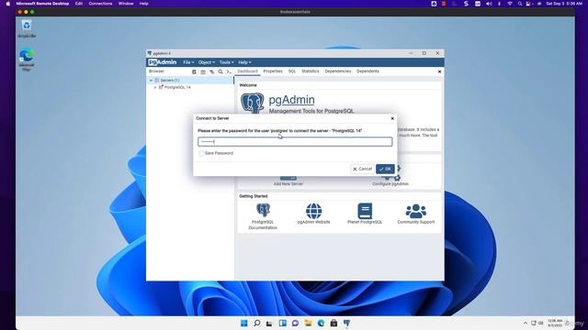Launch Edge from the taskbar
Screen dimensions: 588x330
[x=321, y=323]
